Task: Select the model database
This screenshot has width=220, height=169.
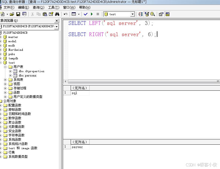Action: pos(12,41)
